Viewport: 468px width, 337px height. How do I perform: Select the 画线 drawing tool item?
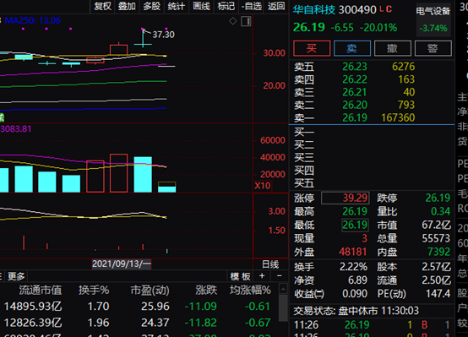201,6
